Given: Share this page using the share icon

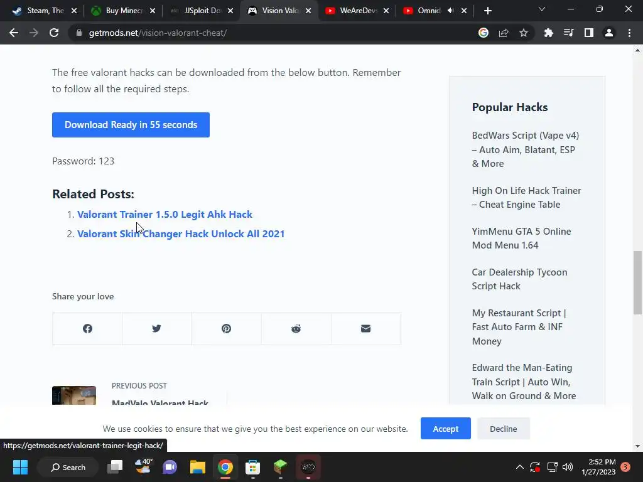Looking at the screenshot, I should pyautogui.click(x=504, y=33).
